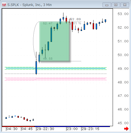Click the '49.58' lower price label

click(x=48, y=59)
